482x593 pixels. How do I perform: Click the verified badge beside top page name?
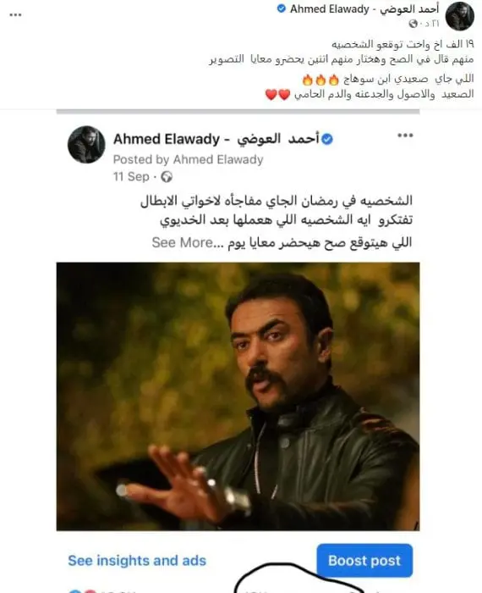(282, 8)
